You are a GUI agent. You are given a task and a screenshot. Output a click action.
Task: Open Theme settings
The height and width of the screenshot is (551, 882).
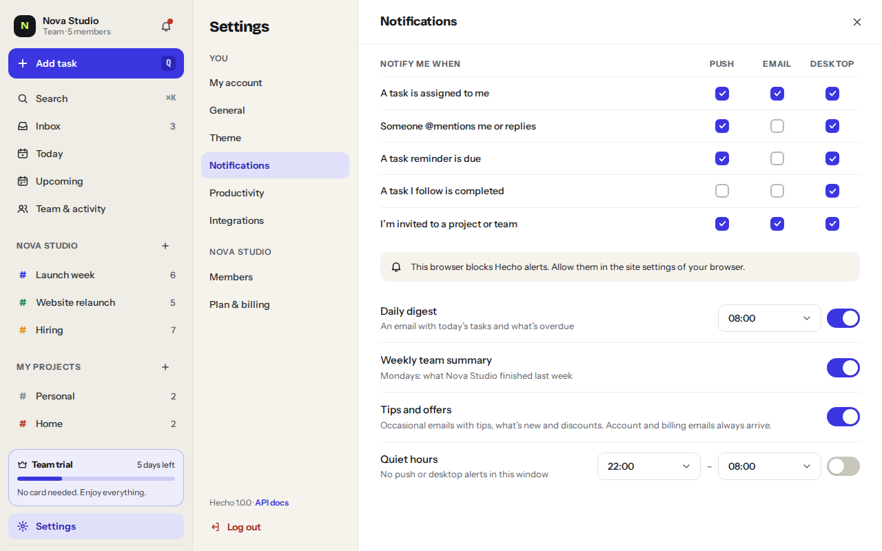(275, 138)
